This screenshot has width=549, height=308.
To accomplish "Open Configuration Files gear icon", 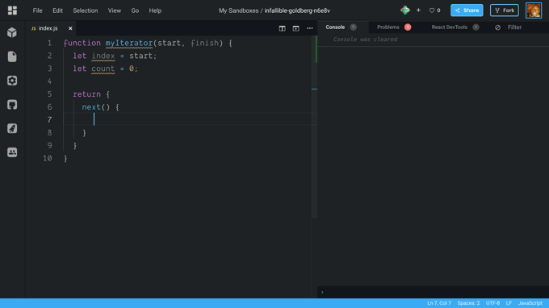I will pos(12,81).
